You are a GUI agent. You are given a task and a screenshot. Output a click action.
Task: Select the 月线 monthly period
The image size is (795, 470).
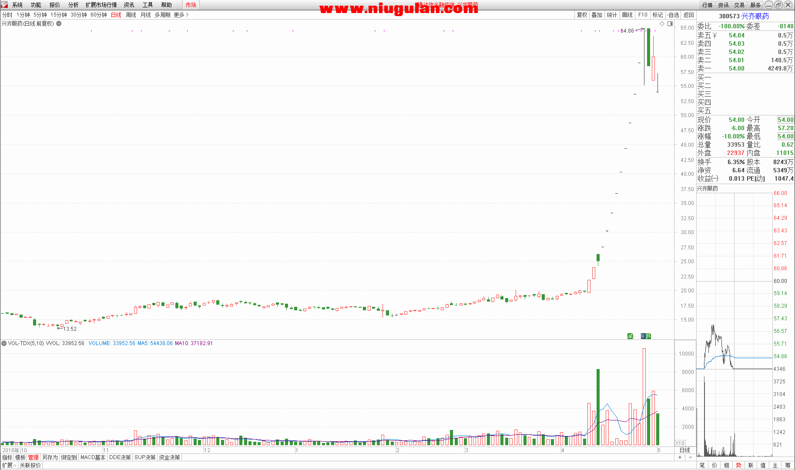[x=146, y=15]
